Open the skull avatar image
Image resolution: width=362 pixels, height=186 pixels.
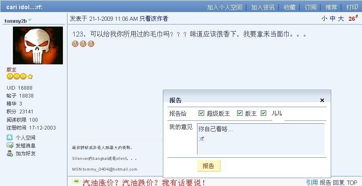click(x=38, y=45)
